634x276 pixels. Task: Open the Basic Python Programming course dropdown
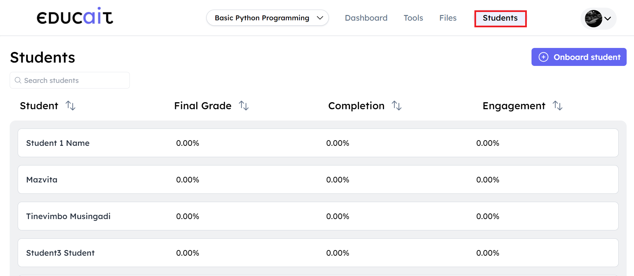(x=267, y=18)
